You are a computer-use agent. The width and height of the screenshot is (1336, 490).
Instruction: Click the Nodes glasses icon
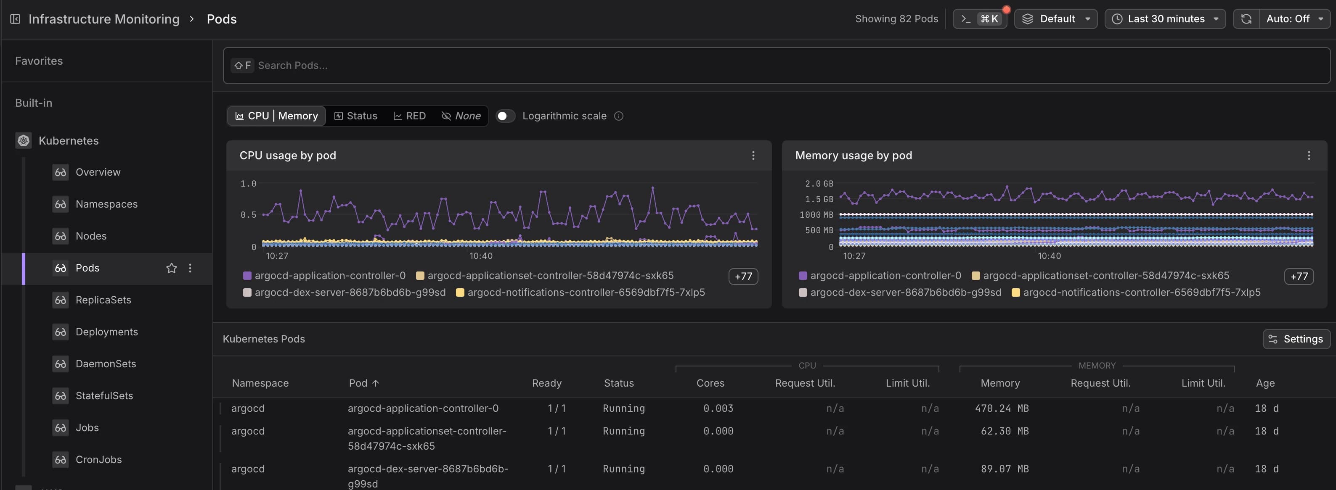tap(60, 236)
